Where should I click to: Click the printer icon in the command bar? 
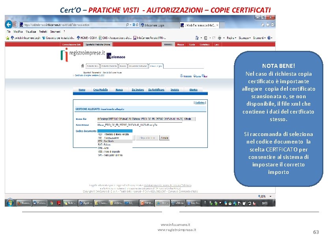[x=220, y=38]
